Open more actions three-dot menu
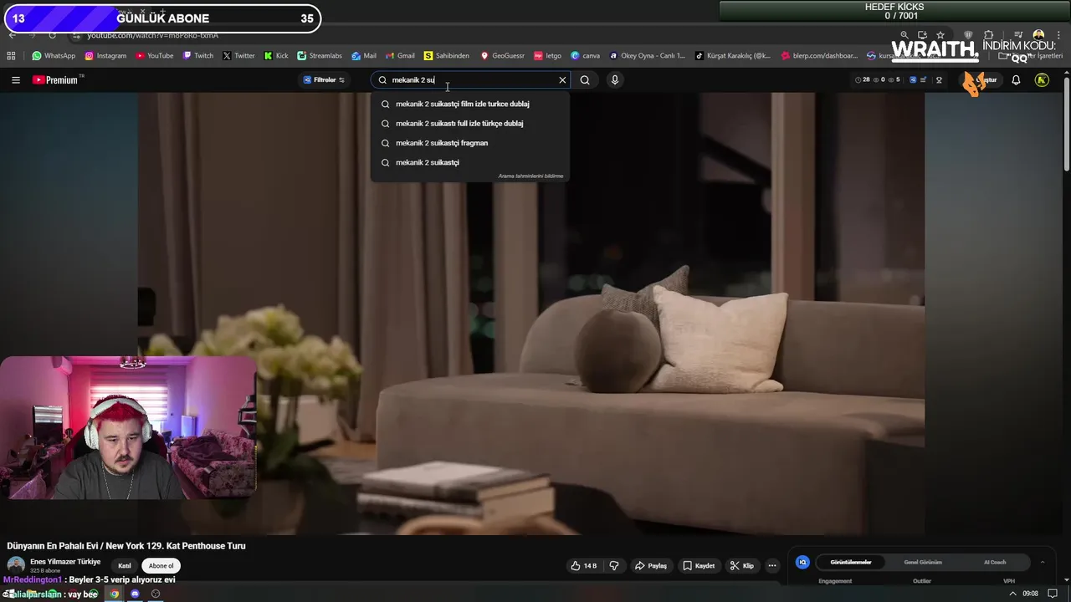The height and width of the screenshot is (602, 1071). point(772,566)
